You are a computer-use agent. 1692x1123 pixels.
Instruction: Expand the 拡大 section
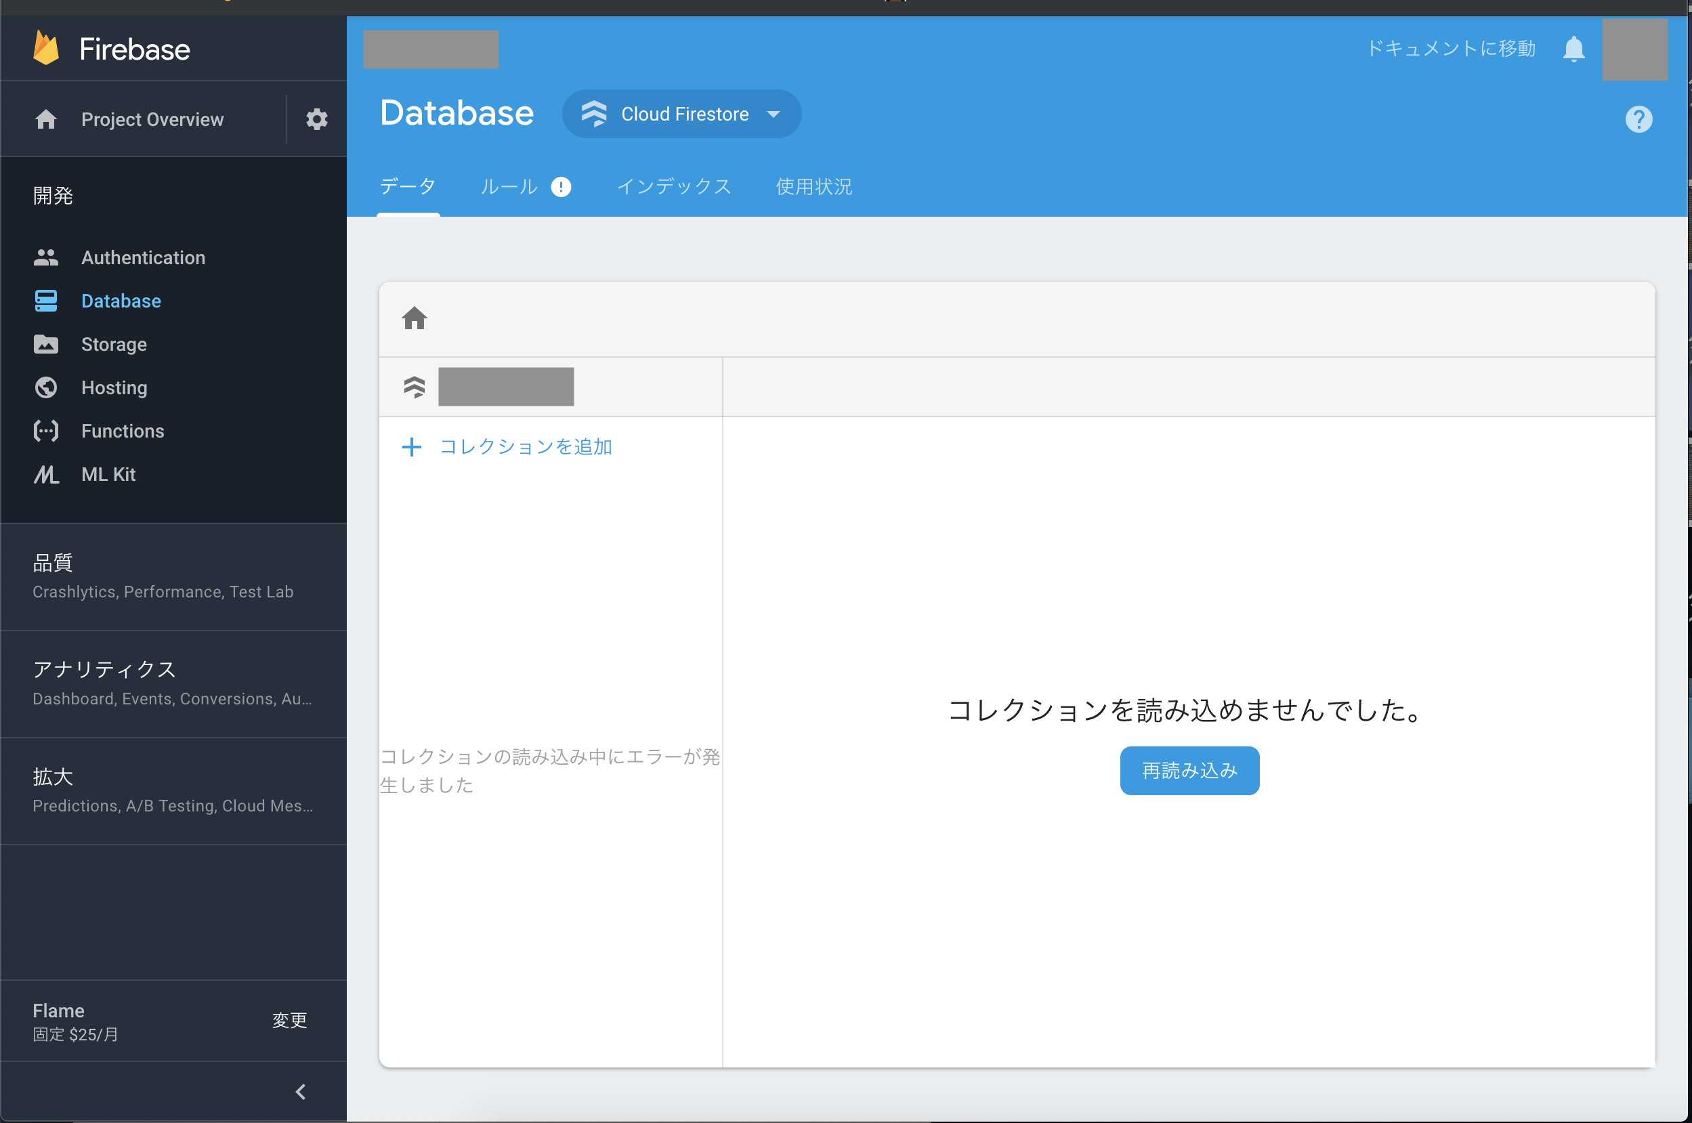pos(173,791)
